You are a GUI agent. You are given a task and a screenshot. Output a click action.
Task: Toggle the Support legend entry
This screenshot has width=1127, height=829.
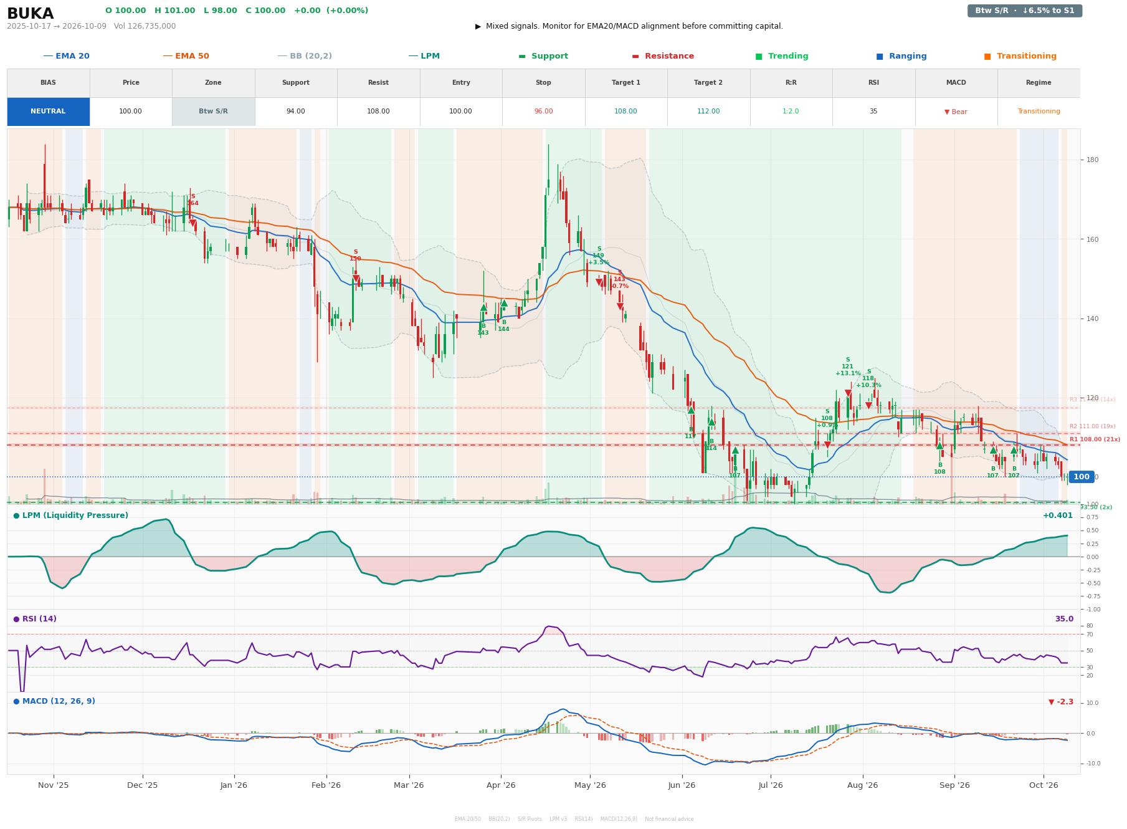(x=543, y=56)
